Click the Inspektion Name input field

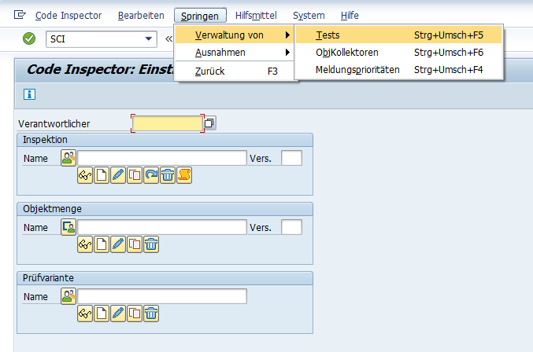162,158
